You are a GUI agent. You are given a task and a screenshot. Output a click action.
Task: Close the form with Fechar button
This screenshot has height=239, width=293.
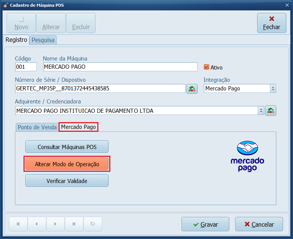click(271, 23)
